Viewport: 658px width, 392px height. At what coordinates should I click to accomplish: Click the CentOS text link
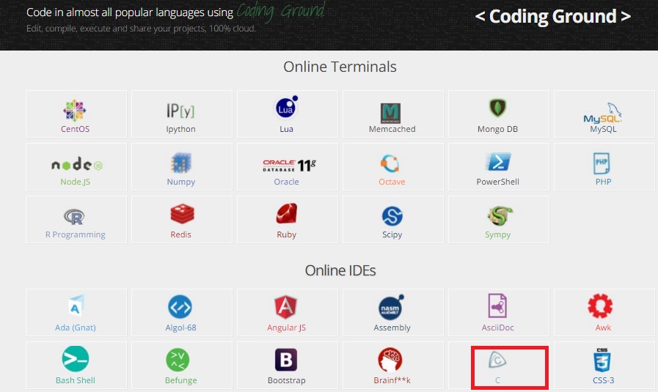[x=75, y=129]
